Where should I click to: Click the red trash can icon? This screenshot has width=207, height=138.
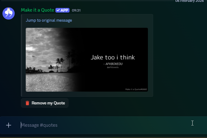pyautogui.click(x=27, y=103)
